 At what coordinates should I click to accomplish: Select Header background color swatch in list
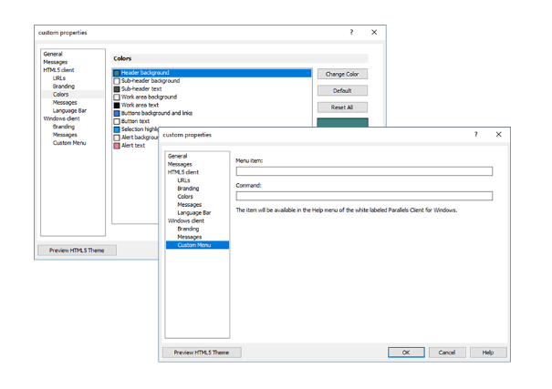click(117, 73)
